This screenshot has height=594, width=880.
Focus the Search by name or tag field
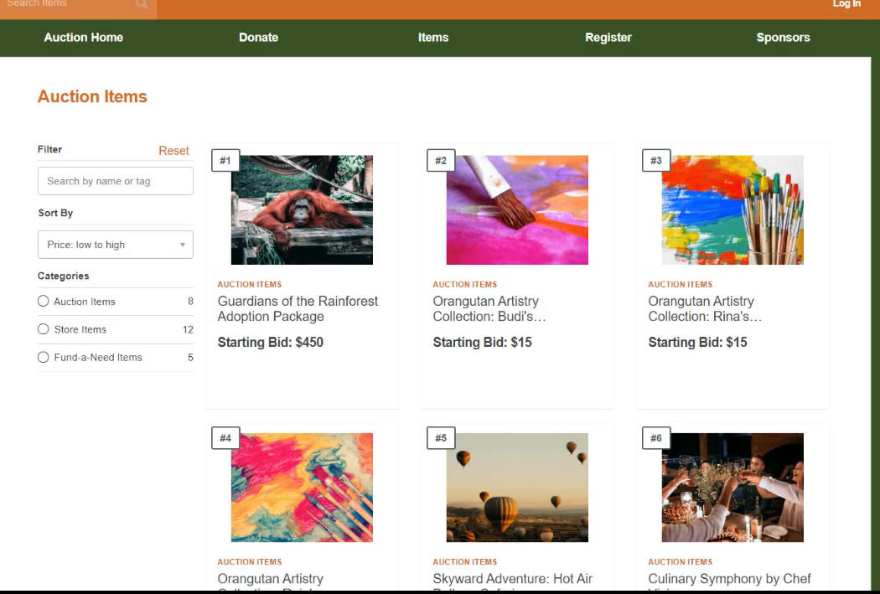tap(116, 181)
